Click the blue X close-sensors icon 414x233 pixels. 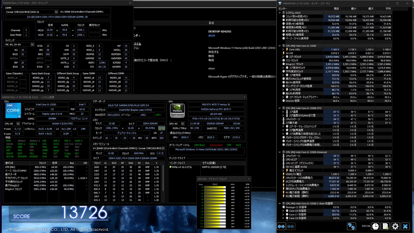coord(405,227)
